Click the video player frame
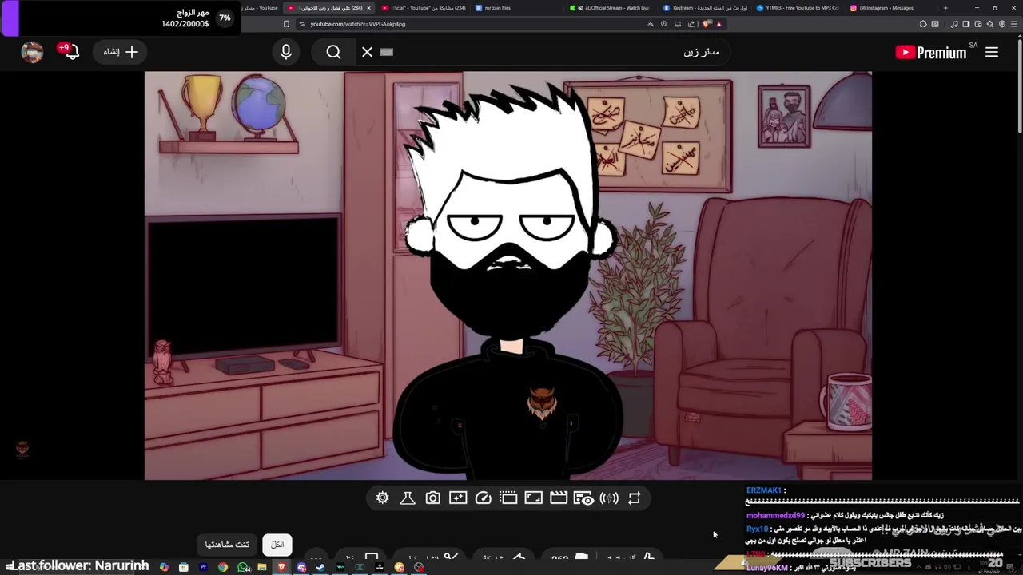This screenshot has width=1023, height=575. click(508, 276)
